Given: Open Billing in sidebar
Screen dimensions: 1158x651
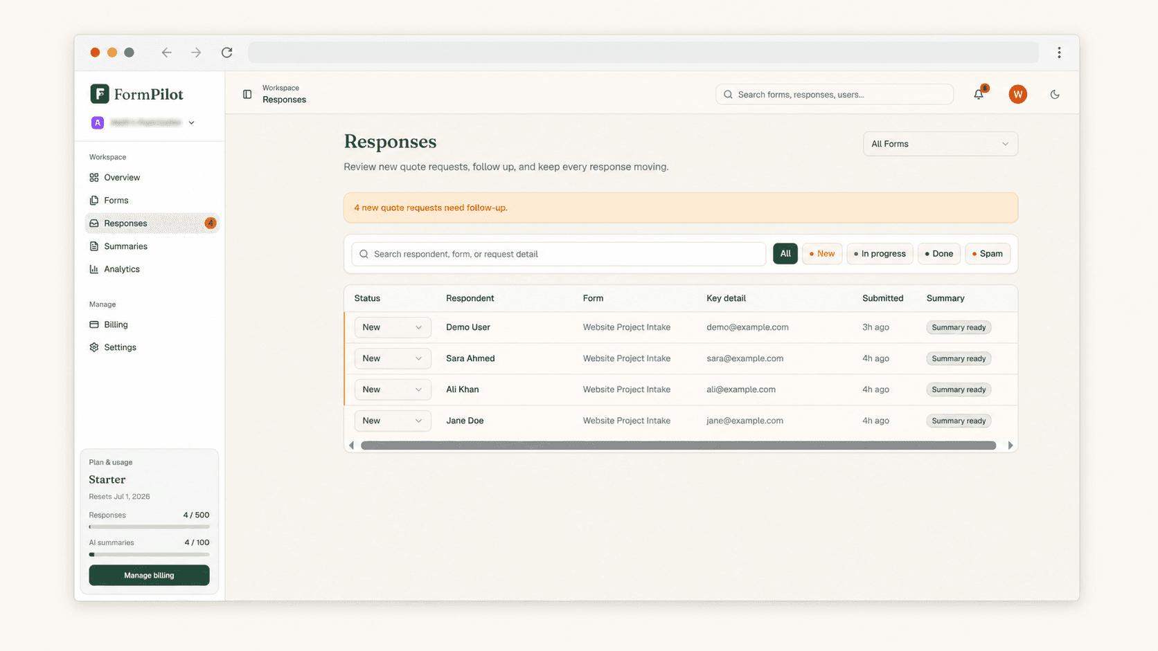Looking at the screenshot, I should pyautogui.click(x=152, y=324).
